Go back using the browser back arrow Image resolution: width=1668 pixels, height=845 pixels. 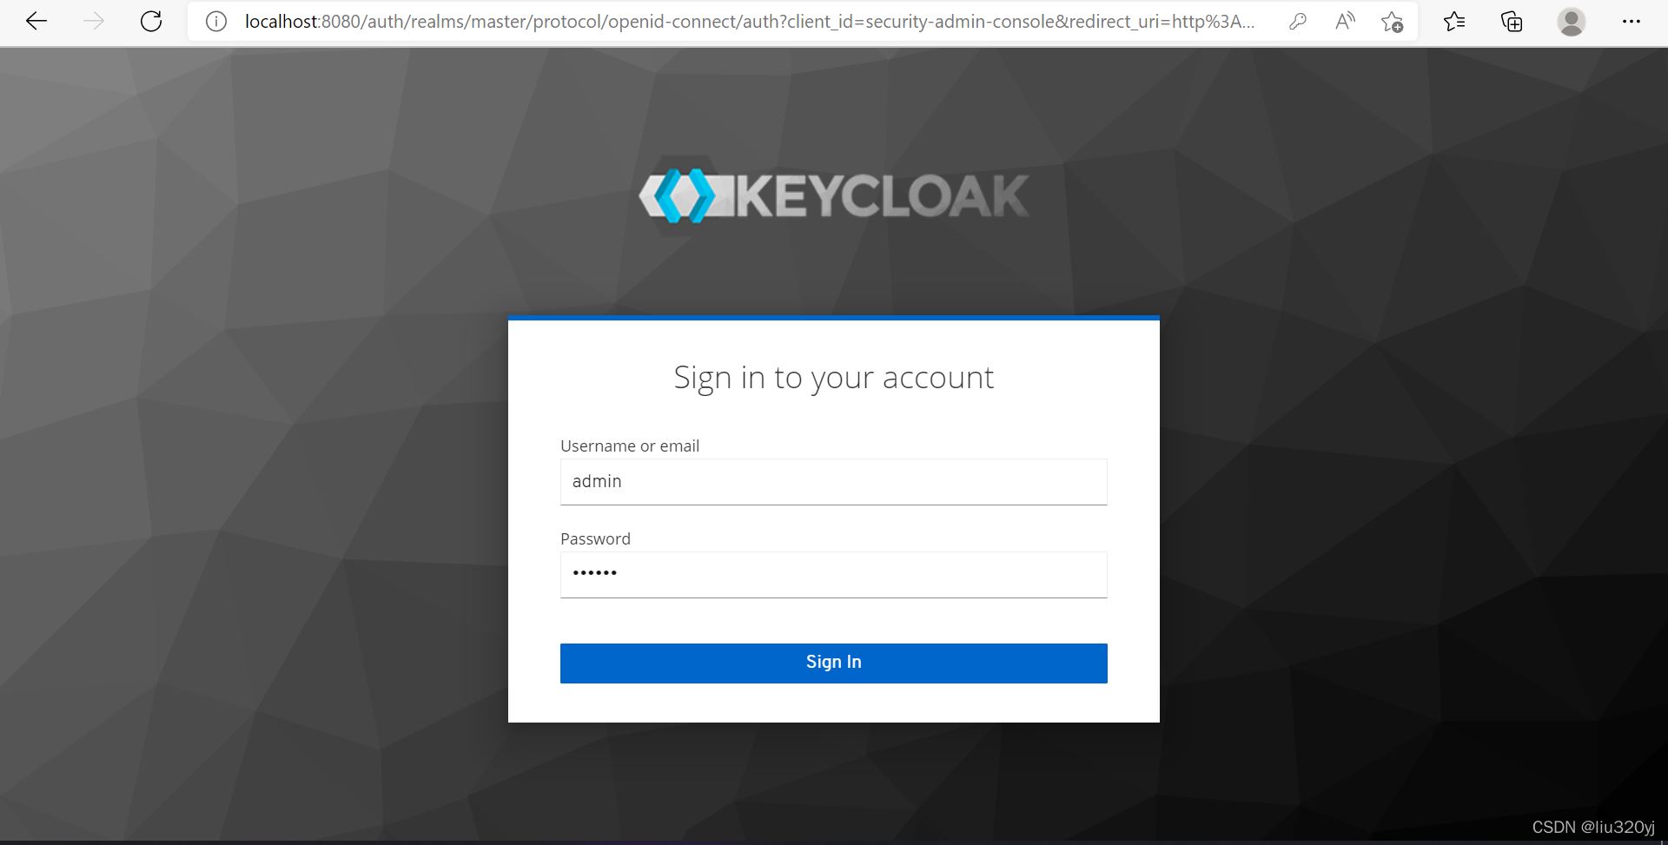coord(36,22)
